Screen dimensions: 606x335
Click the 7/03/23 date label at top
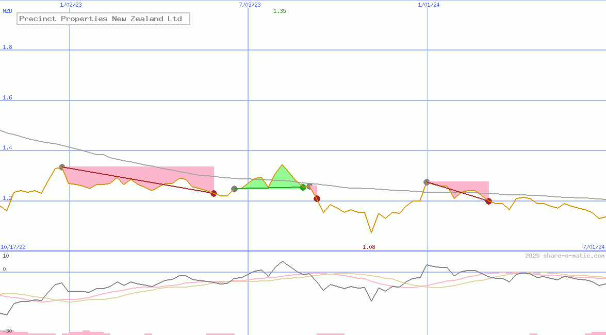click(250, 5)
